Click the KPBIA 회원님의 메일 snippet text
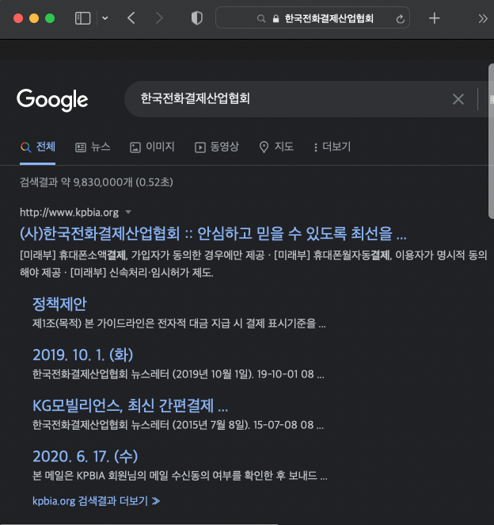The width and height of the screenshot is (494, 525). [180, 476]
